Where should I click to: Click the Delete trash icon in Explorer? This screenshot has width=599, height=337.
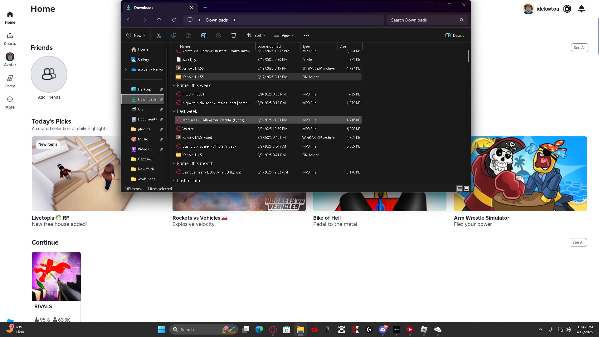(x=234, y=36)
